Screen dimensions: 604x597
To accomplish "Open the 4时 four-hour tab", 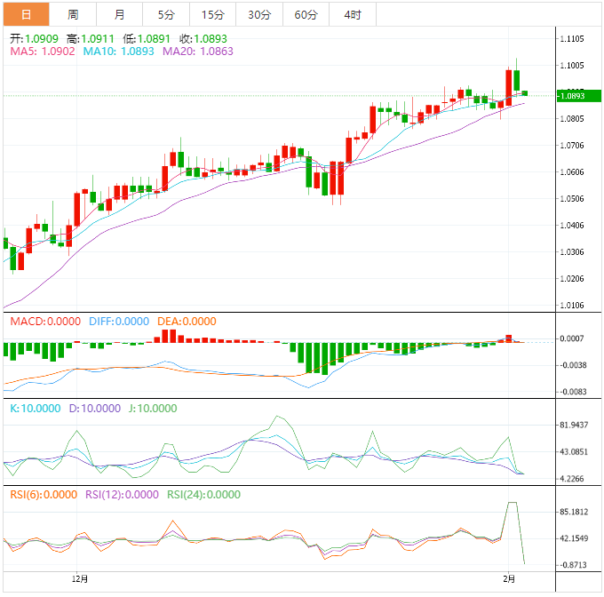I will pos(353,14).
